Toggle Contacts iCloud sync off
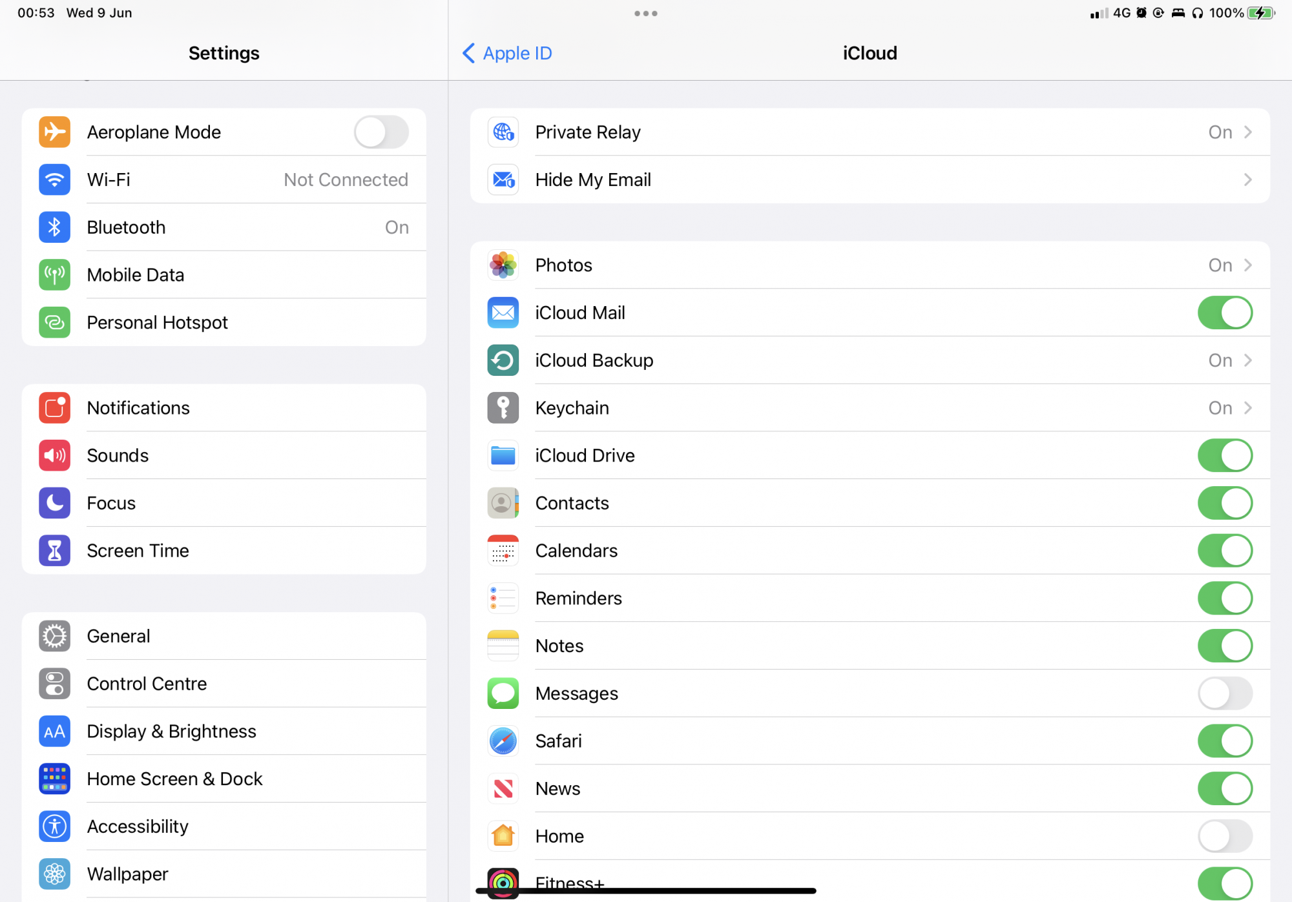 [x=1225, y=503]
